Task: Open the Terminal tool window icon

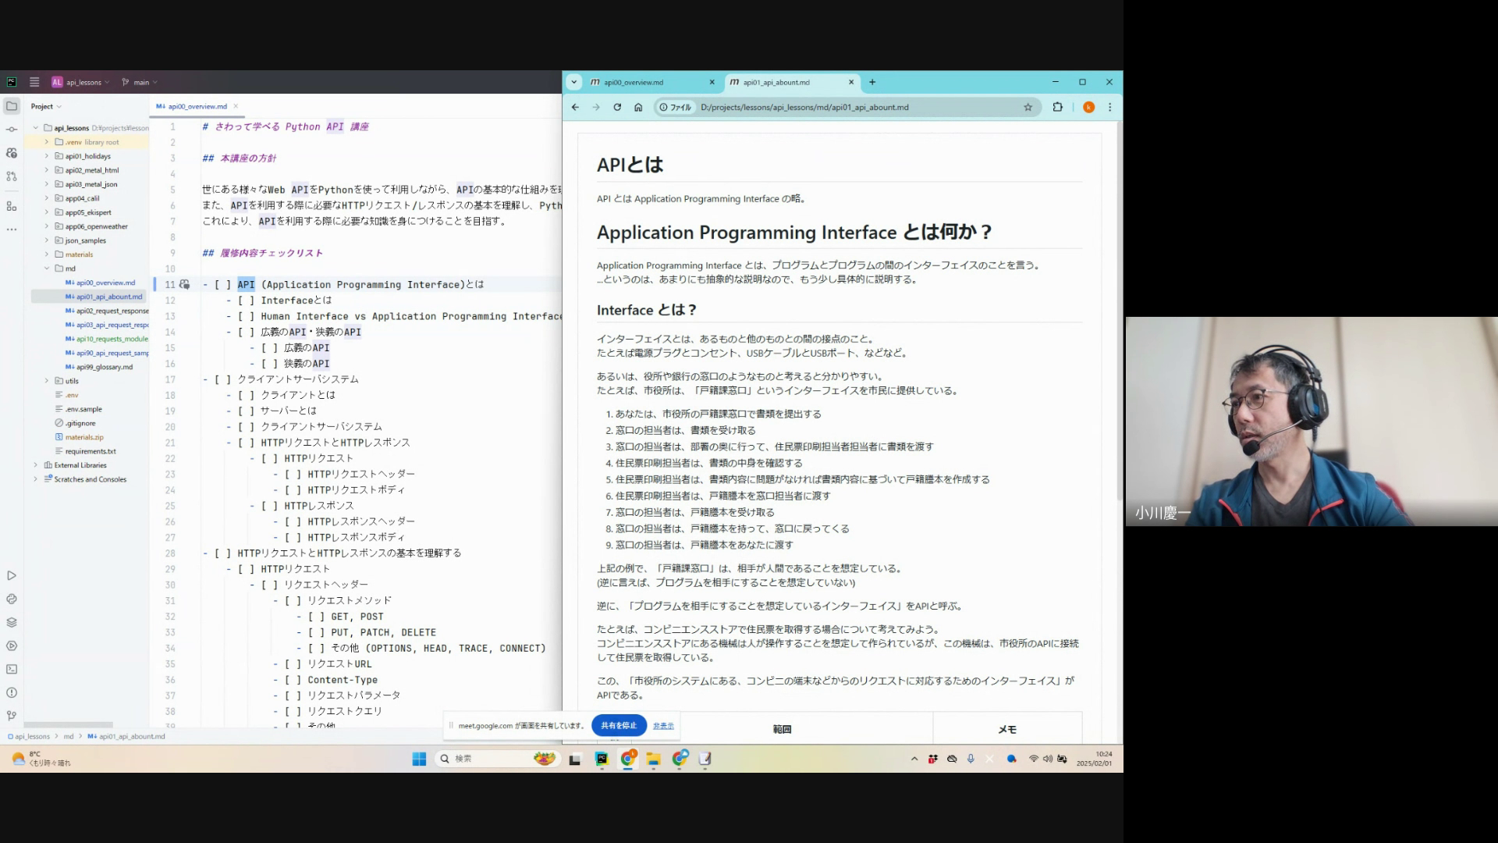Action: tap(12, 669)
